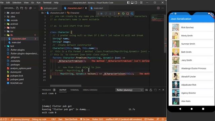This screenshot has height=121, width=215.
Task: Open main.dart in Explorer tree
Action: point(16,42)
